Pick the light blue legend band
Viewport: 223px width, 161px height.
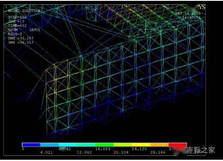(x=50, y=145)
